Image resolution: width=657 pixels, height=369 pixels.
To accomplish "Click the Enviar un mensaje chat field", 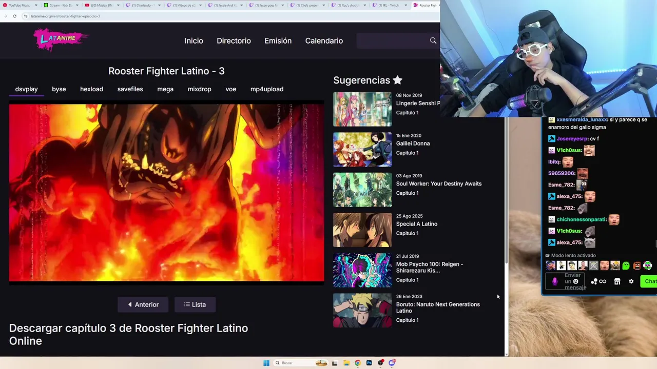I will coord(565,281).
